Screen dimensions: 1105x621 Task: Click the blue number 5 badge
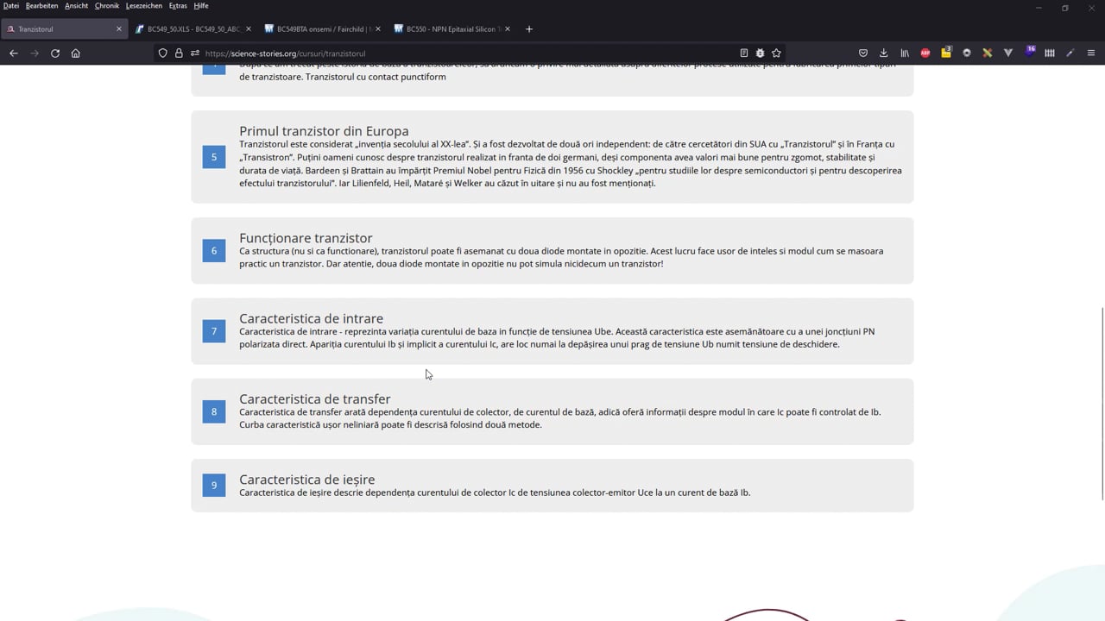[x=214, y=157]
